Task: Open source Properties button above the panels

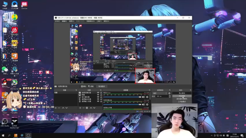Action: (84, 86)
